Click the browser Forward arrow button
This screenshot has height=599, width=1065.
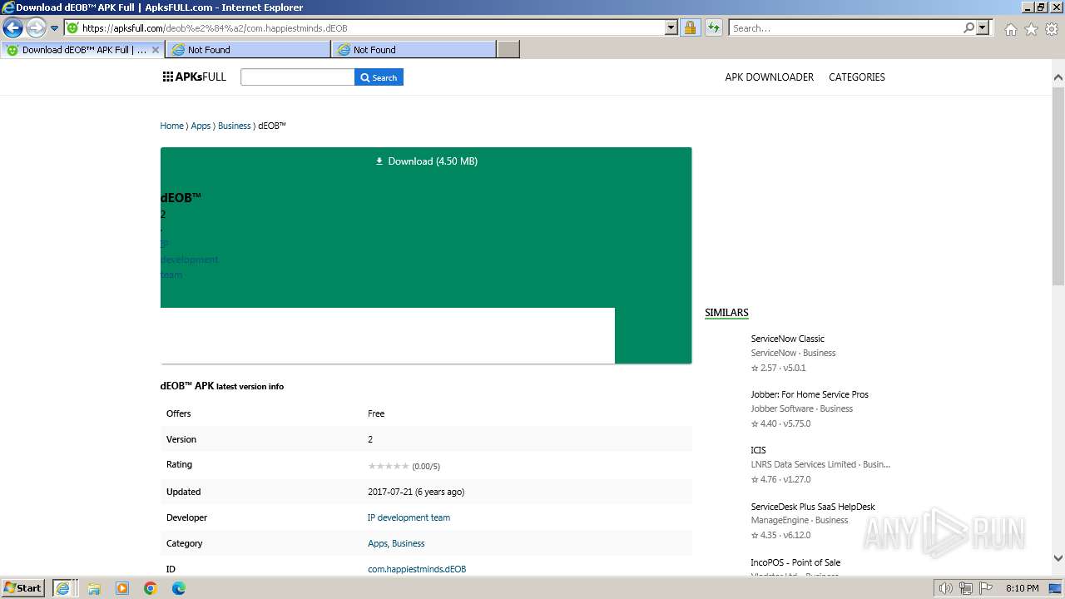click(x=35, y=28)
